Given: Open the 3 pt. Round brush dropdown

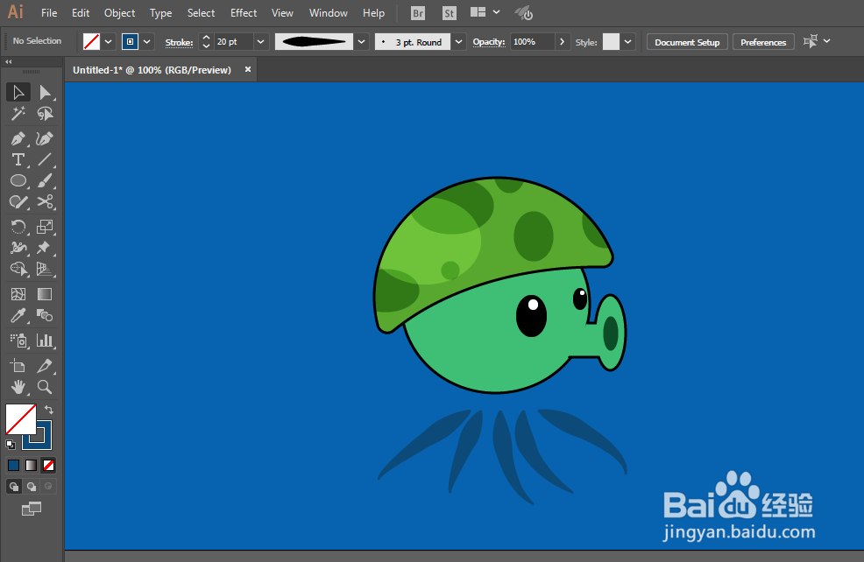Looking at the screenshot, I should (x=458, y=42).
